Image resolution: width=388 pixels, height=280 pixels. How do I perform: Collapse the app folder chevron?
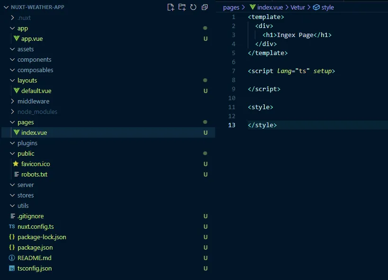[x=12, y=28]
